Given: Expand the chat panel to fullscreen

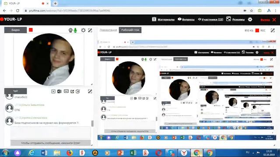Looking at the screenshot, I should coord(90,91).
